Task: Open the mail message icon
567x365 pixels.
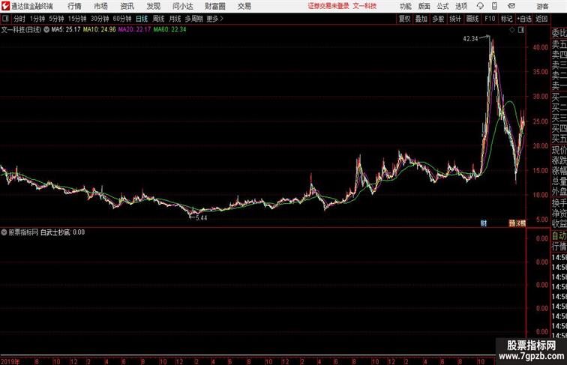Action: (x=511, y=6)
